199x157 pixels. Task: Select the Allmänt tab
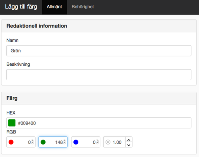[54, 7]
